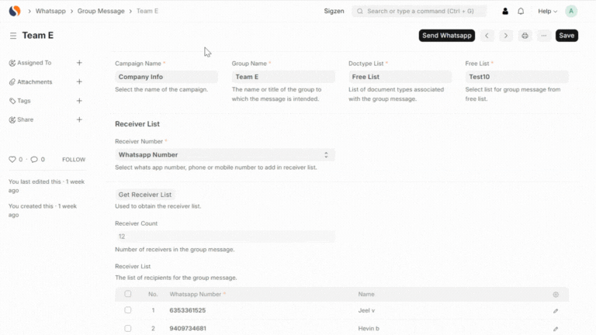The width and height of the screenshot is (596, 335).
Task: Select all rows header checkbox
Action: click(x=128, y=294)
